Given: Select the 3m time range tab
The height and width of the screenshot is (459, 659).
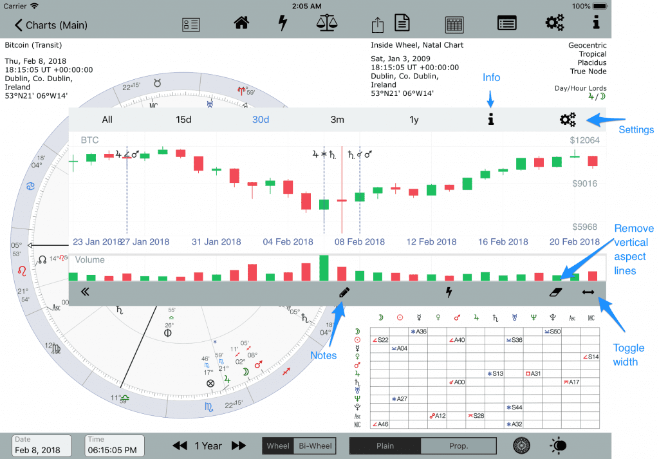Looking at the screenshot, I should click(337, 120).
